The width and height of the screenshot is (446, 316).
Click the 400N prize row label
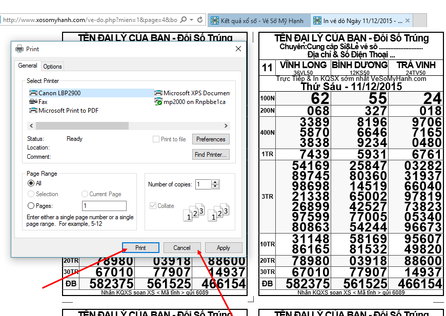268,133
